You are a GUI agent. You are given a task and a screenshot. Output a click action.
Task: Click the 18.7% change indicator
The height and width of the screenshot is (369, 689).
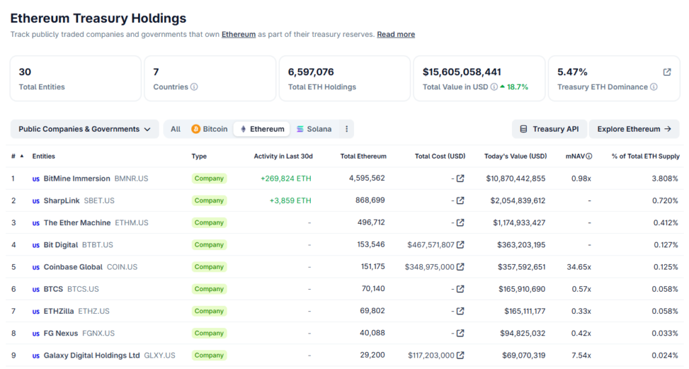tap(514, 87)
